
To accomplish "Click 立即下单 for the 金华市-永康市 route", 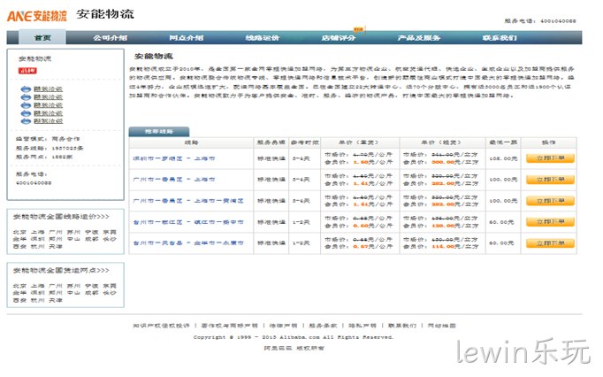I will tap(550, 243).
